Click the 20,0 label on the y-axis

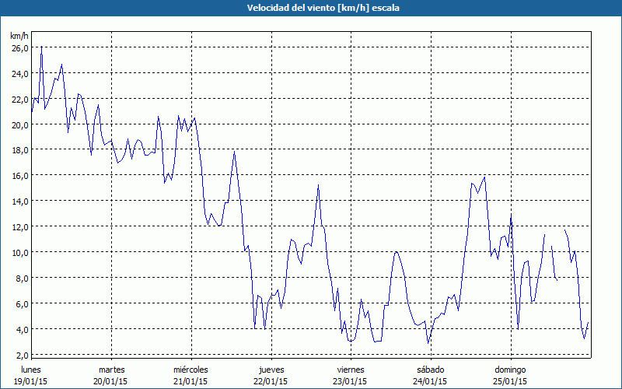coord(19,124)
